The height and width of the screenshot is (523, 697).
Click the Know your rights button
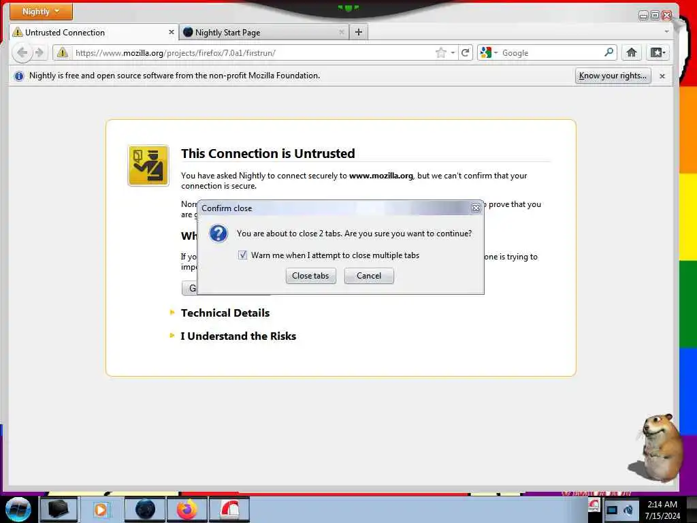(x=613, y=76)
